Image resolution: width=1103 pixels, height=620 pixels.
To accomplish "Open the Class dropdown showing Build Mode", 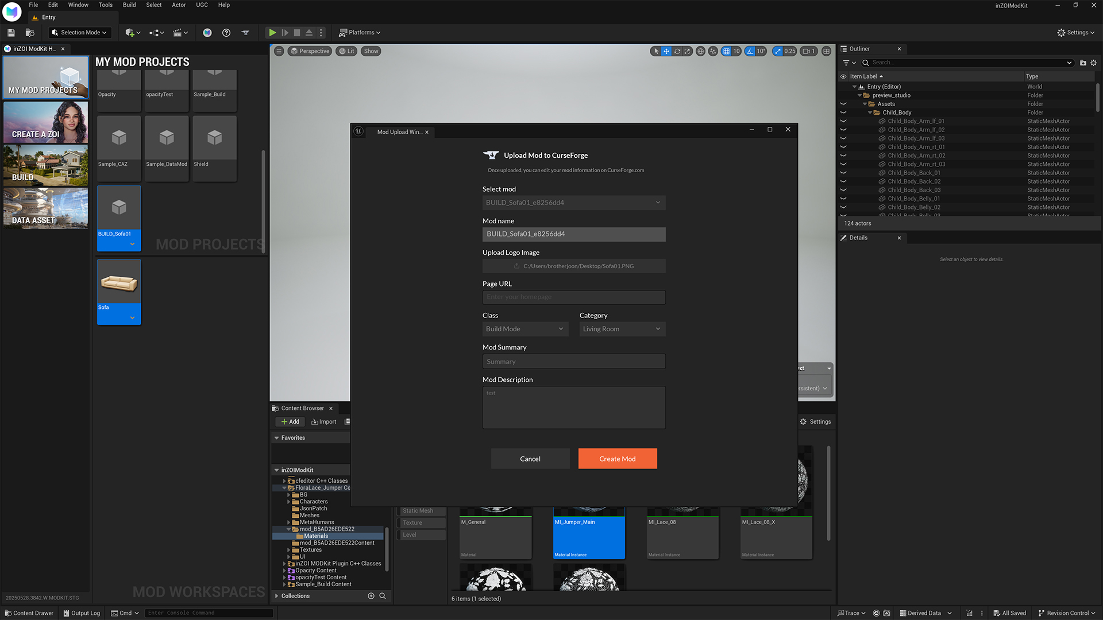I will (525, 328).
